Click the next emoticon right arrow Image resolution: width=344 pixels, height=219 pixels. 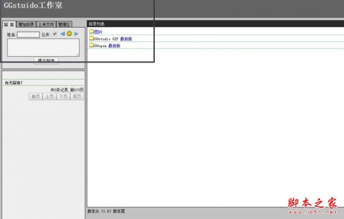[76, 34]
